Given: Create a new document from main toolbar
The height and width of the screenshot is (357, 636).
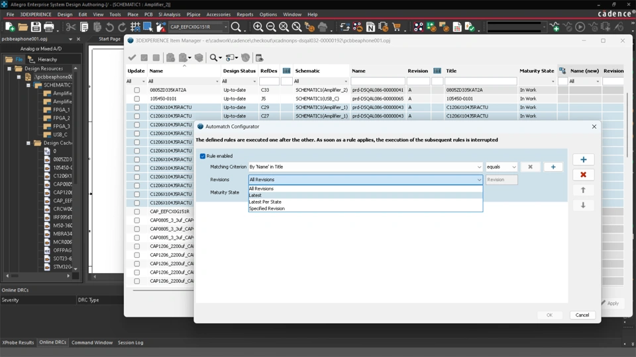Looking at the screenshot, I should [x=10, y=27].
